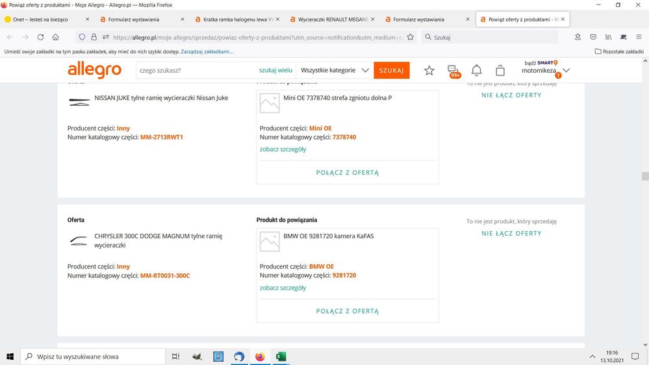Click 'NISSAN JUKE tylne ramię wycieraczki' title
Screen dimensions: 649x365
coord(161,98)
